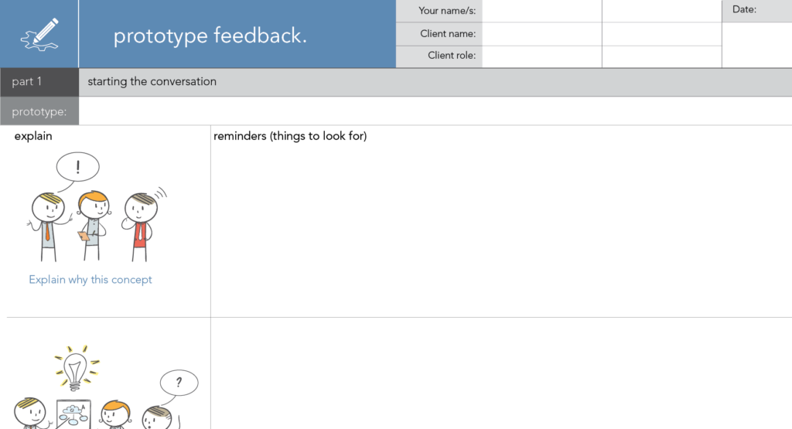
Task: Click the "reminders (things to look for)" heading
Action: click(290, 137)
